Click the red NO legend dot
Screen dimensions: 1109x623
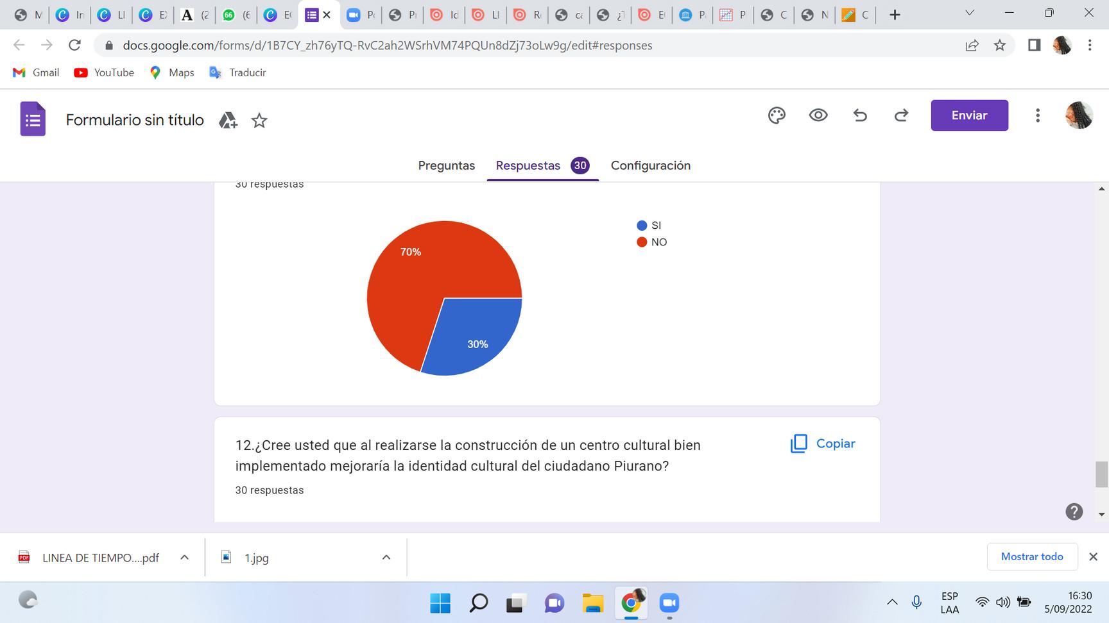[642, 242]
